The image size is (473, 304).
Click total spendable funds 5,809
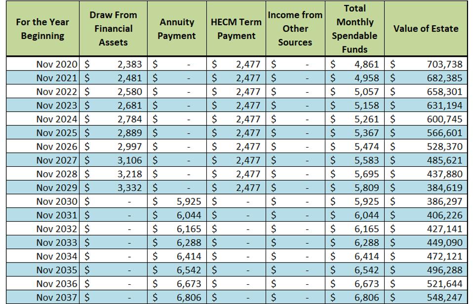(366, 188)
